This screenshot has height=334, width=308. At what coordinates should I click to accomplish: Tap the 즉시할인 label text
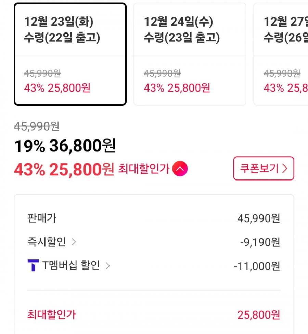pos(47,242)
